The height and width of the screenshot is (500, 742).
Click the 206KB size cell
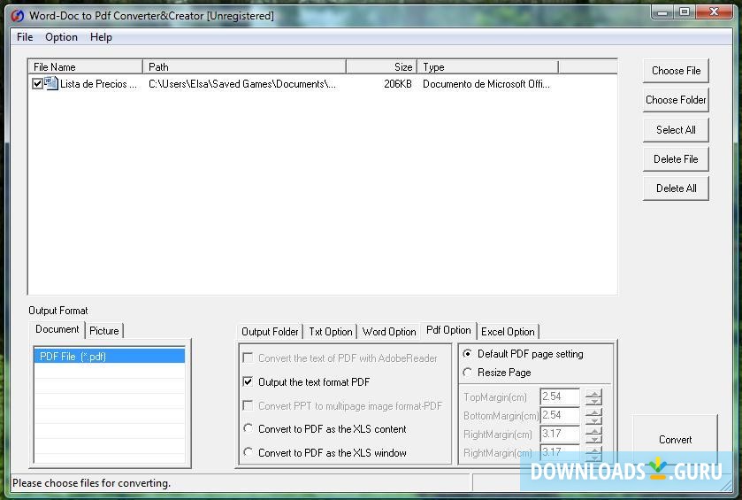(x=397, y=84)
